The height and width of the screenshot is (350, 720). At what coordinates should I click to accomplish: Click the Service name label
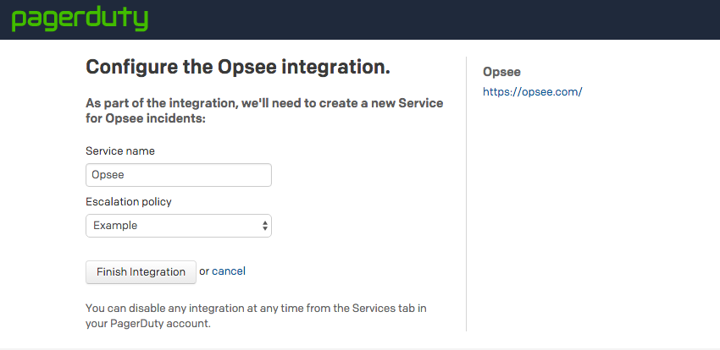coord(120,150)
